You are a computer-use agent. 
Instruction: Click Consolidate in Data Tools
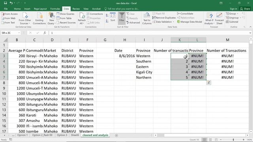pyautogui.click(x=185, y=14)
